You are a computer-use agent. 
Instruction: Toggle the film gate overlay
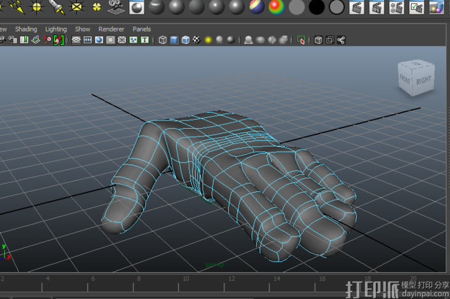88,40
